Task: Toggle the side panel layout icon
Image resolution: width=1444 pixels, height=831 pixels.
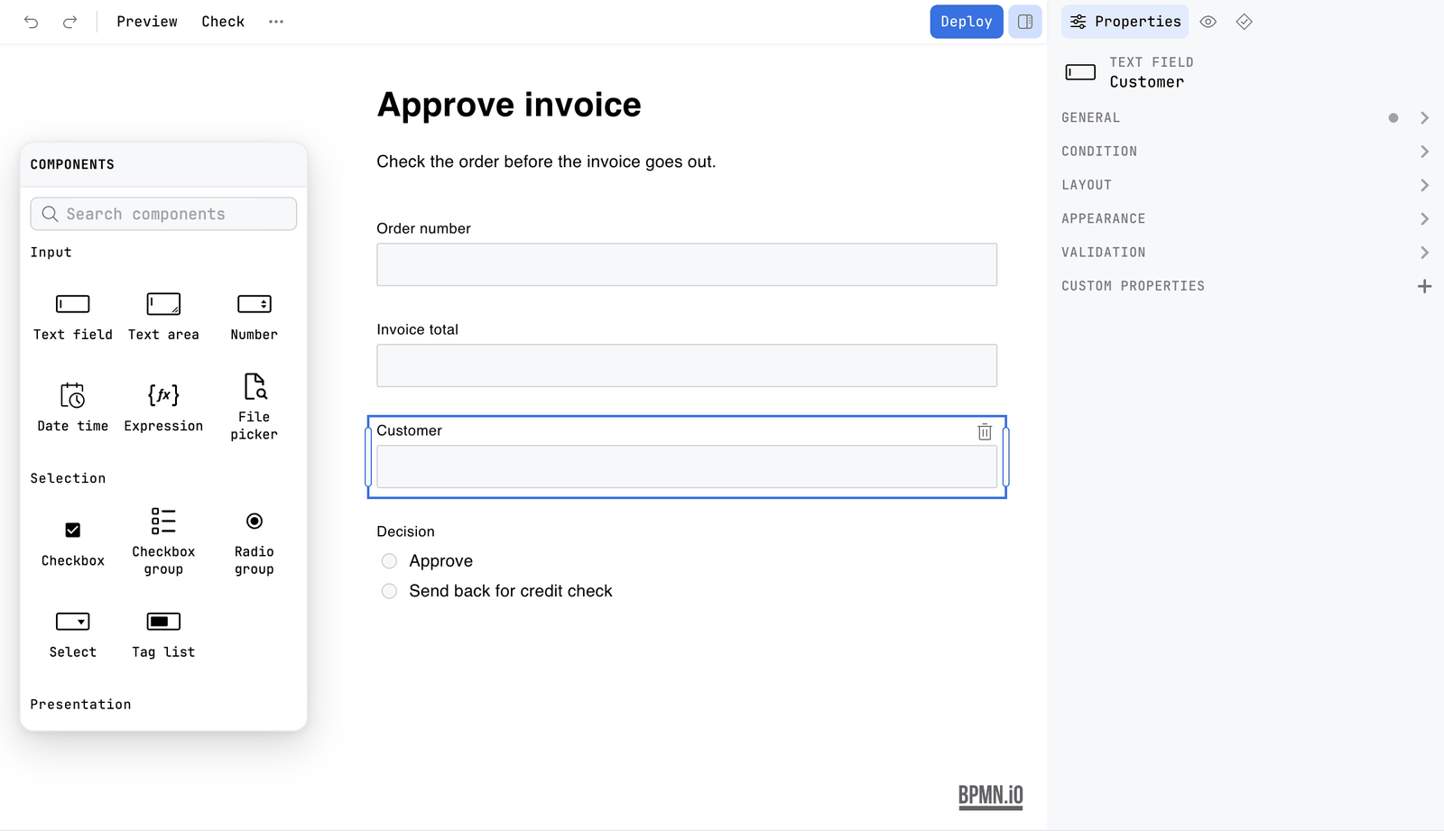Action: click(x=1025, y=22)
